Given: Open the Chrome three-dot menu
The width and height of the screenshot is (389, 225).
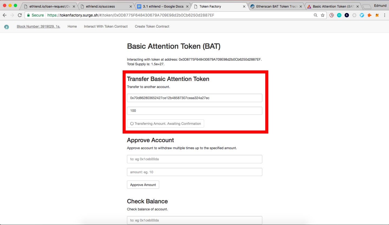Looking at the screenshot, I should point(384,15).
